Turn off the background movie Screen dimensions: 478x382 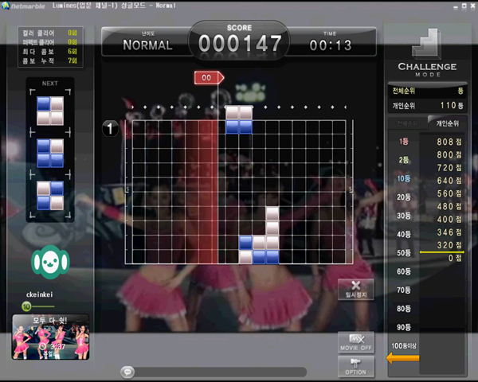click(355, 342)
